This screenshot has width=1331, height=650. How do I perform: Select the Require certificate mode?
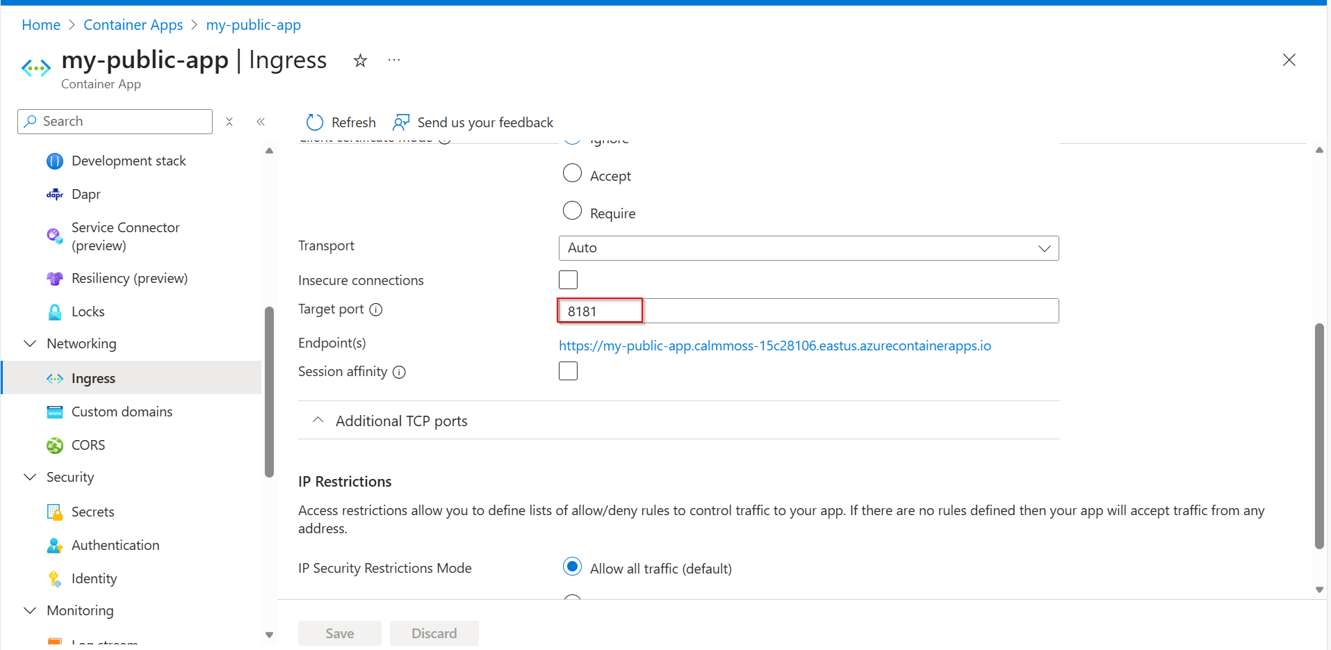tap(572, 211)
